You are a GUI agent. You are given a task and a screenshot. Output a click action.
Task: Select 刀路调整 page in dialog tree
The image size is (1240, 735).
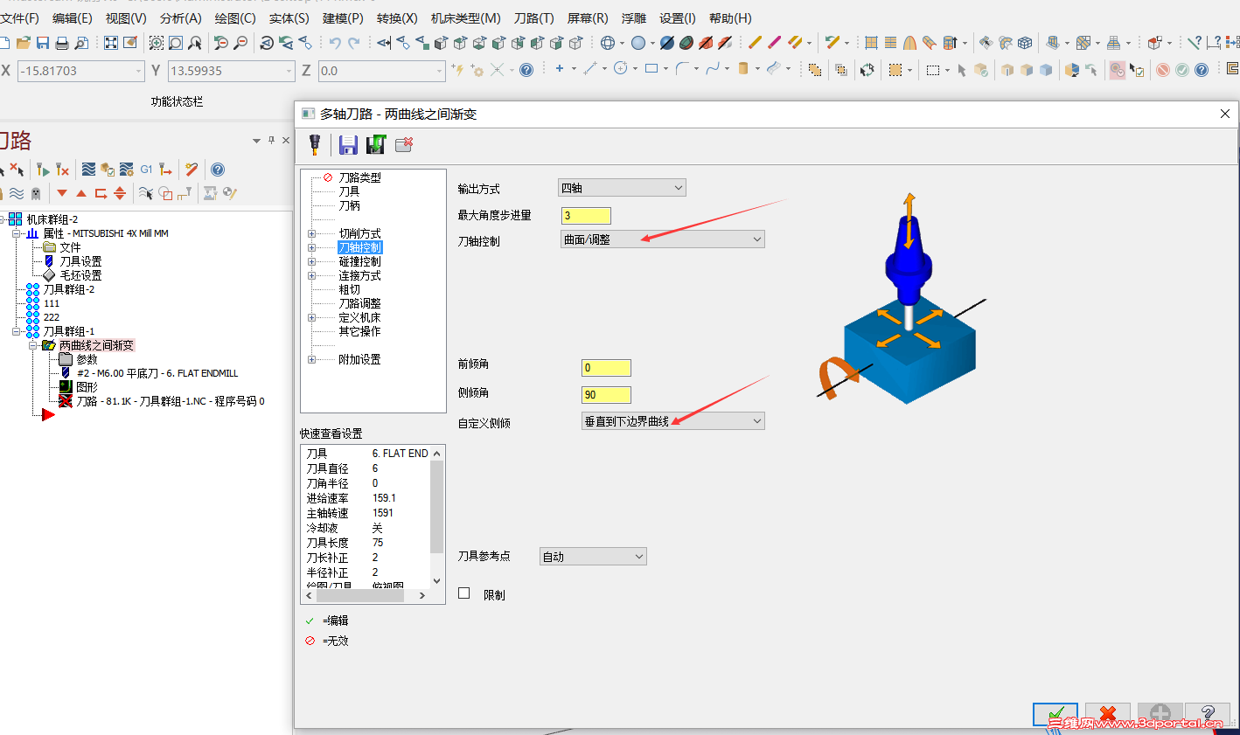click(359, 303)
